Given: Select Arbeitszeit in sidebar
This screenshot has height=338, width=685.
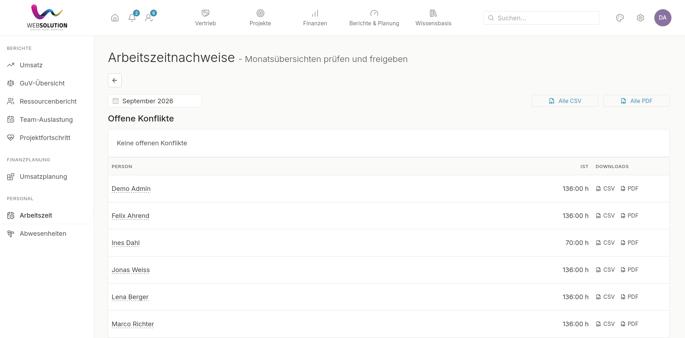Looking at the screenshot, I should (x=46, y=215).
